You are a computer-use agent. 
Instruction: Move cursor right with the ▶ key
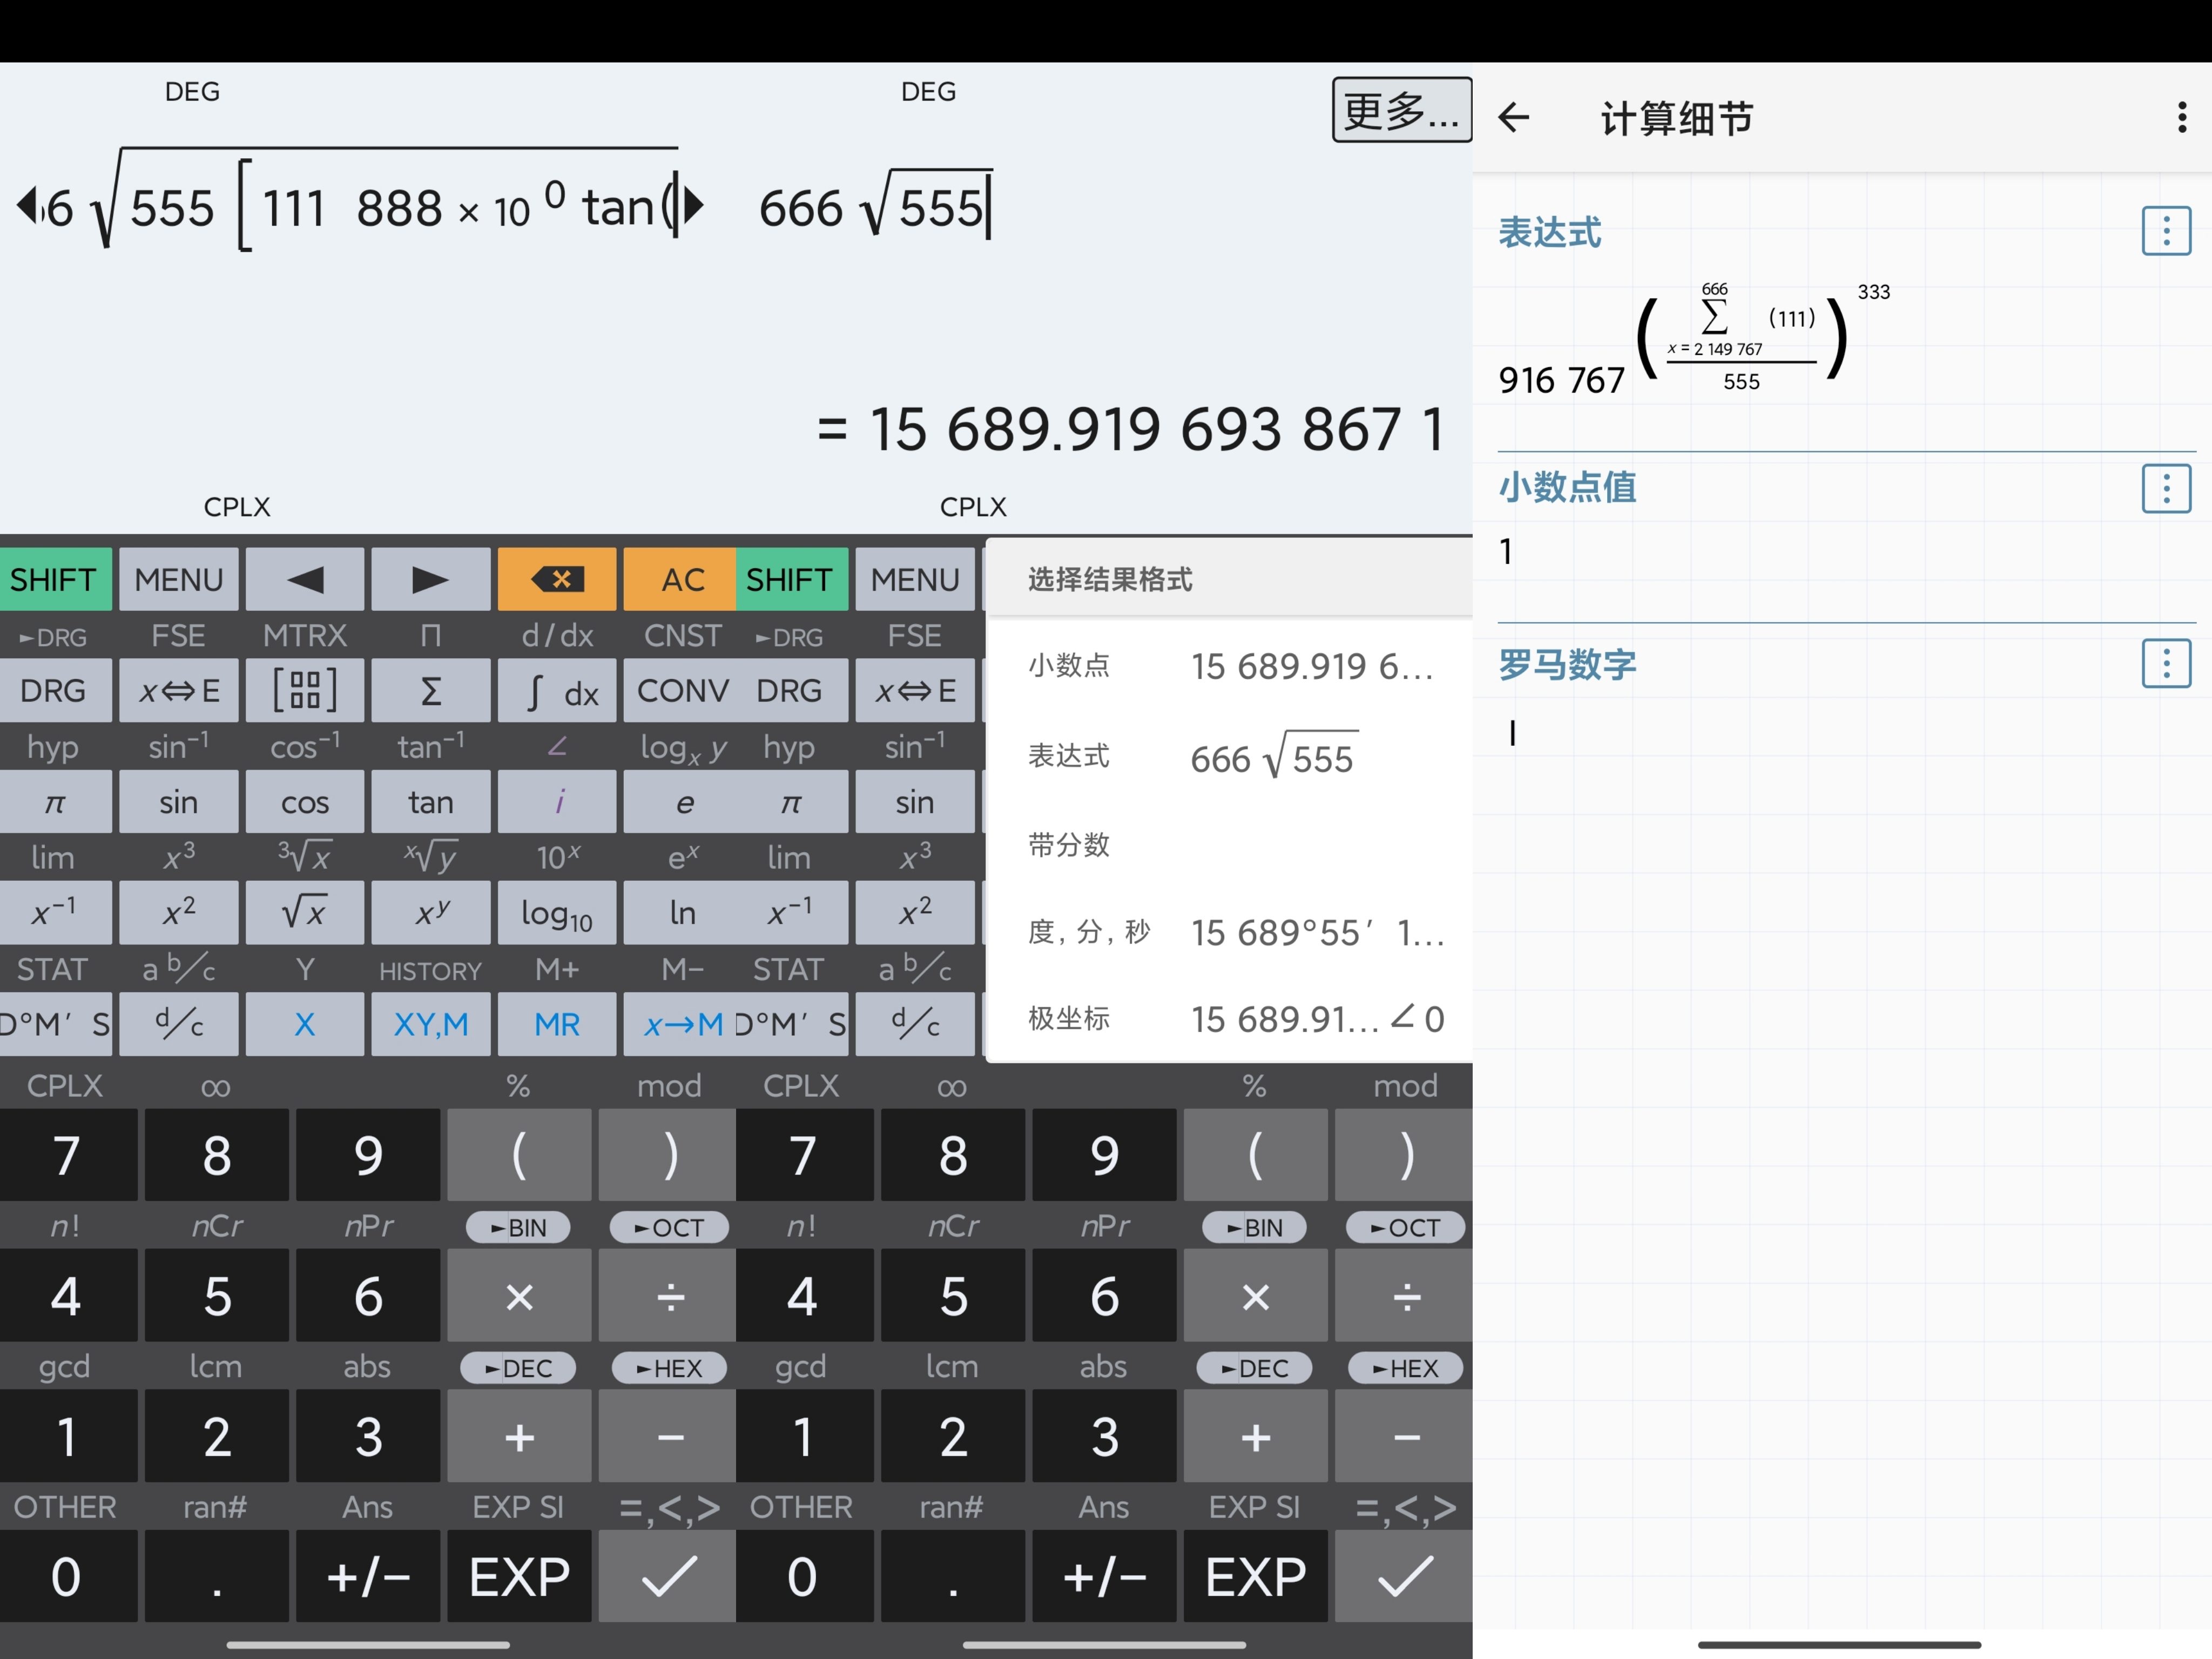[431, 579]
